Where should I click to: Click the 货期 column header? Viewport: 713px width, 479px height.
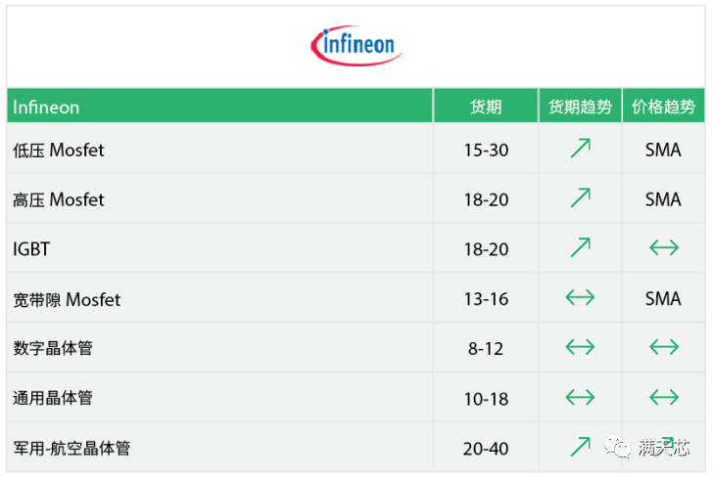click(x=486, y=107)
